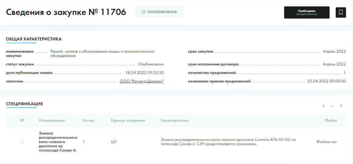353x164 pixels.
Task: Click the 'Файлы' column header
Action: point(331,120)
